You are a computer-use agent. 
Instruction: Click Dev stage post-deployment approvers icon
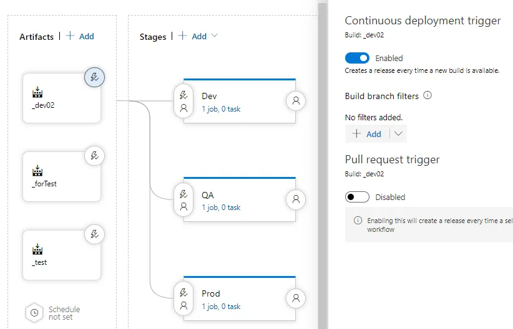(x=296, y=101)
